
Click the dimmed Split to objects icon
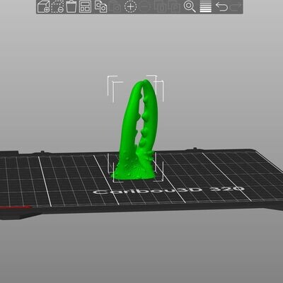tap(160, 6)
